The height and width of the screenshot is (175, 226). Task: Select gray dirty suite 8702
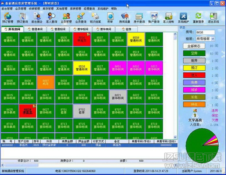pyautogui.click(x=82, y=111)
